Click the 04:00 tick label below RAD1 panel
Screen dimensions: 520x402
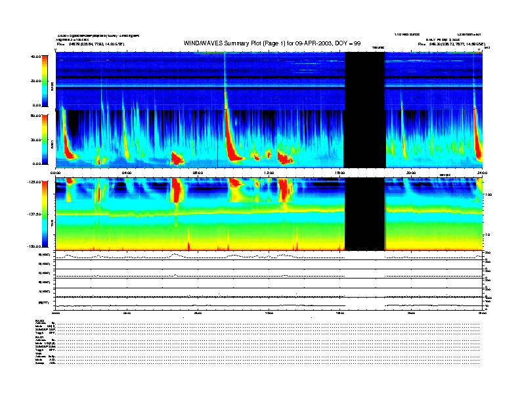tap(127, 173)
